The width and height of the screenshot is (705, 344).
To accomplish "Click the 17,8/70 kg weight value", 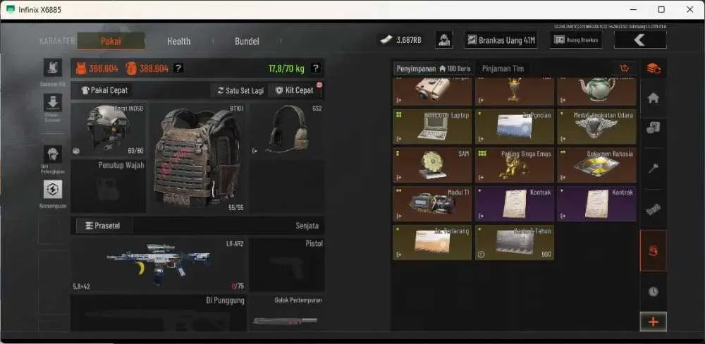I will [286, 68].
